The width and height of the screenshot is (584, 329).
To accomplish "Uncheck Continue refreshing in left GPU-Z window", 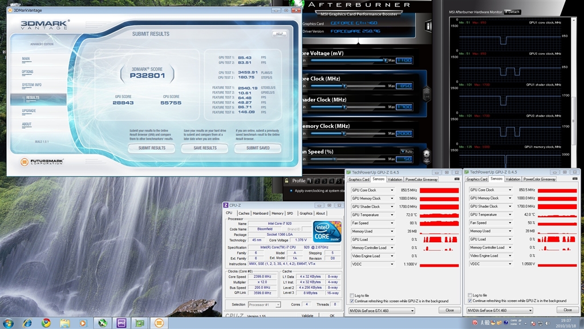I will click(x=352, y=301).
